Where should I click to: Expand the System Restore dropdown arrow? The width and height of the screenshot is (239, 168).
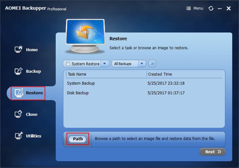point(105,63)
